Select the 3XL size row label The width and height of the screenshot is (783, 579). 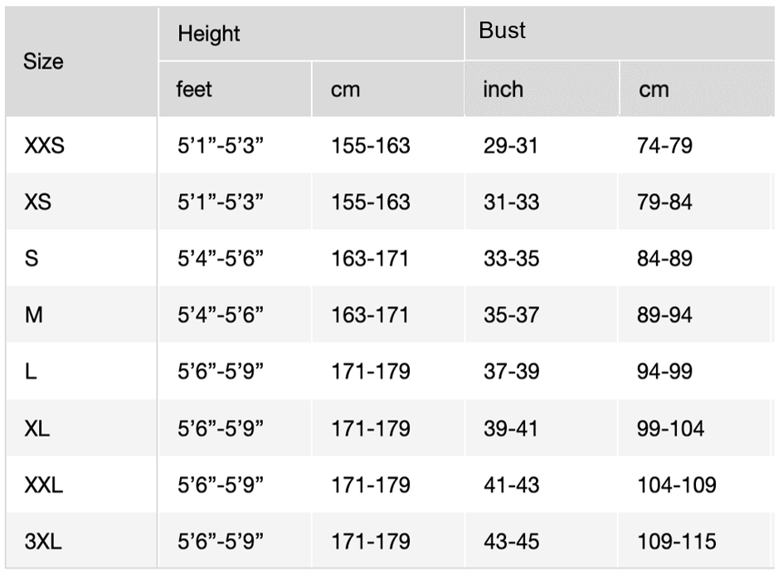click(x=43, y=542)
